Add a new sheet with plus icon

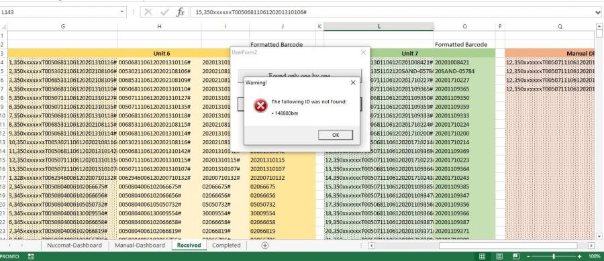(x=264, y=245)
